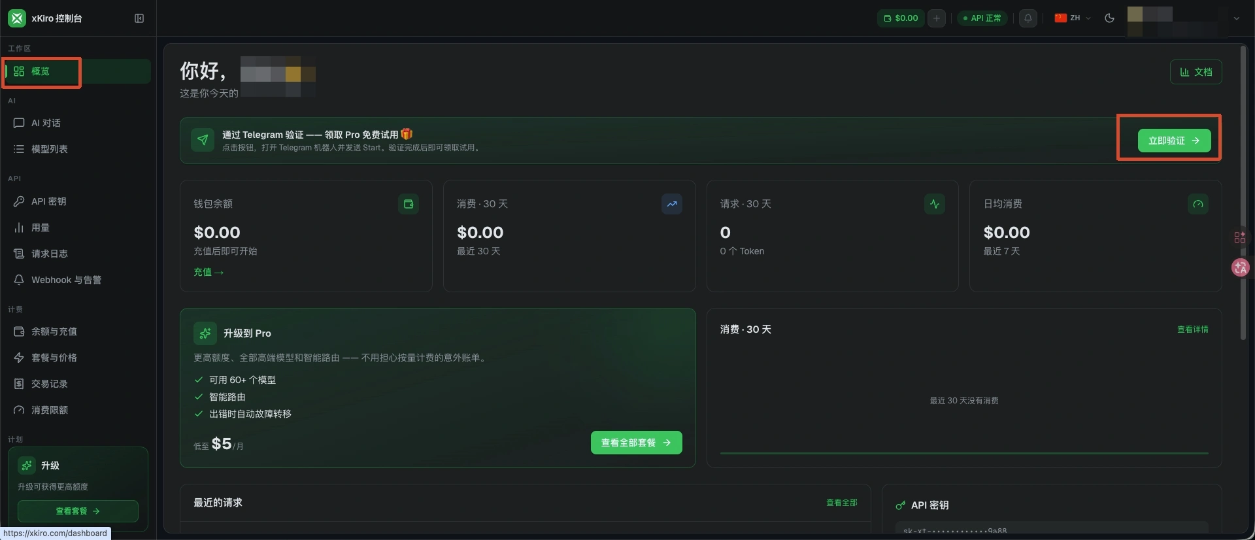The height and width of the screenshot is (540, 1255).
Task: Click the 最近 30 天没有消费 chart message
Action: [964, 401]
